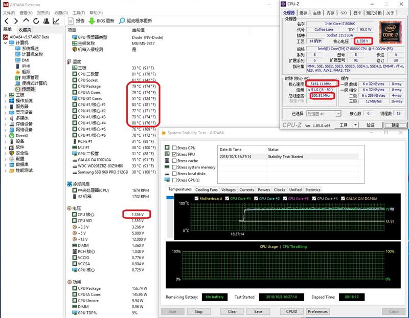Click the 确定 button in CPU-Z
The image size is (409, 318).
pyautogui.click(x=395, y=125)
